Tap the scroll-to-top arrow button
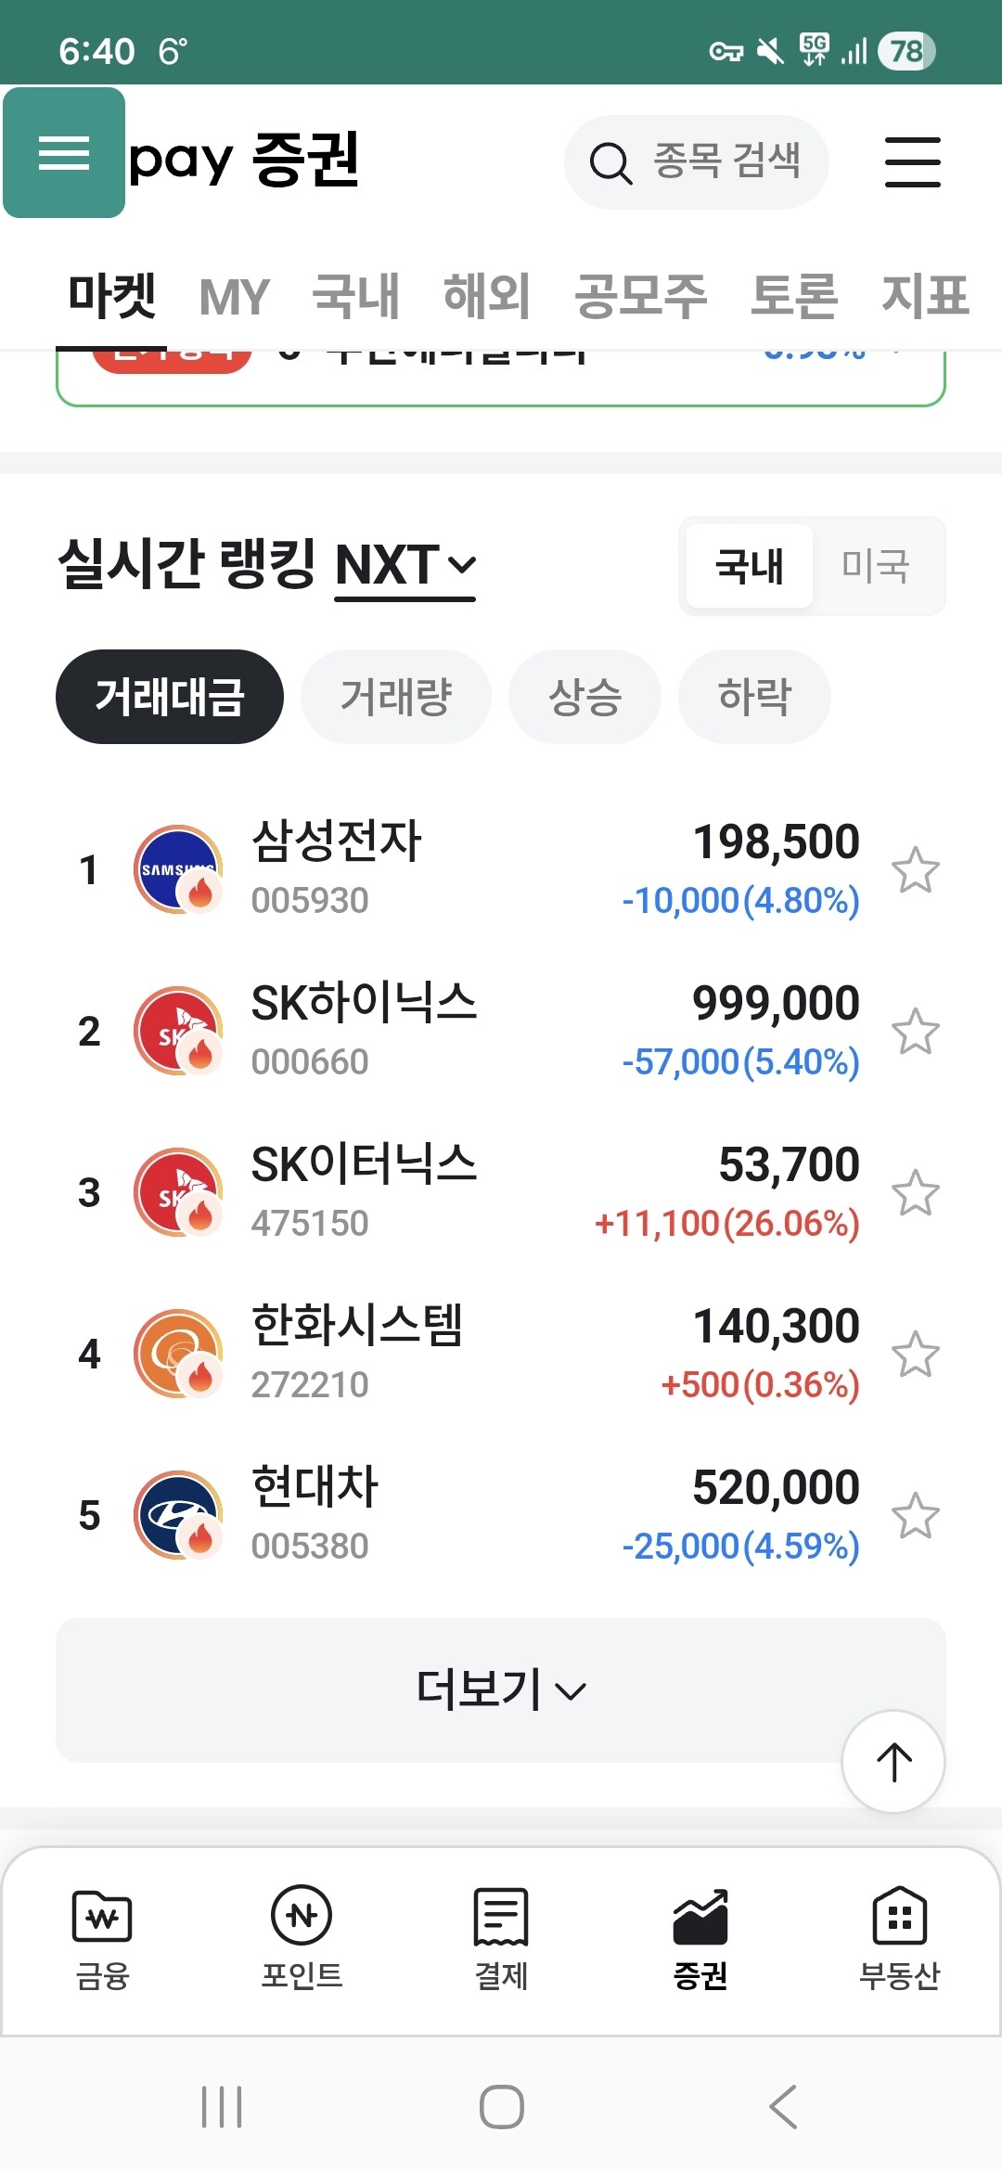The height and width of the screenshot is (2171, 1002). (893, 1761)
